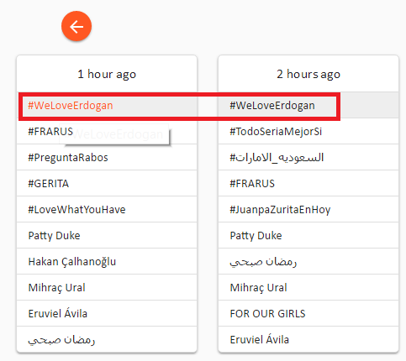Choose #LoveWhatYouHave hashtag
Viewport: 406px width, 361px height.
click(107, 209)
